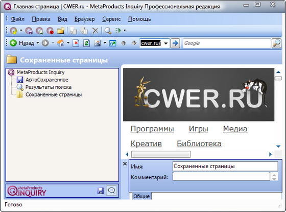Click the Refresh page toolbar icon
Viewport: 286px width, 212px height.
(86, 43)
